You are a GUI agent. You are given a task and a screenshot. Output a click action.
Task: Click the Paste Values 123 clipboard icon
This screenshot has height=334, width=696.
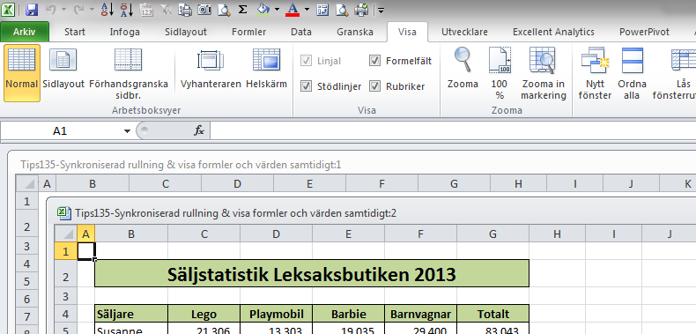(146, 10)
